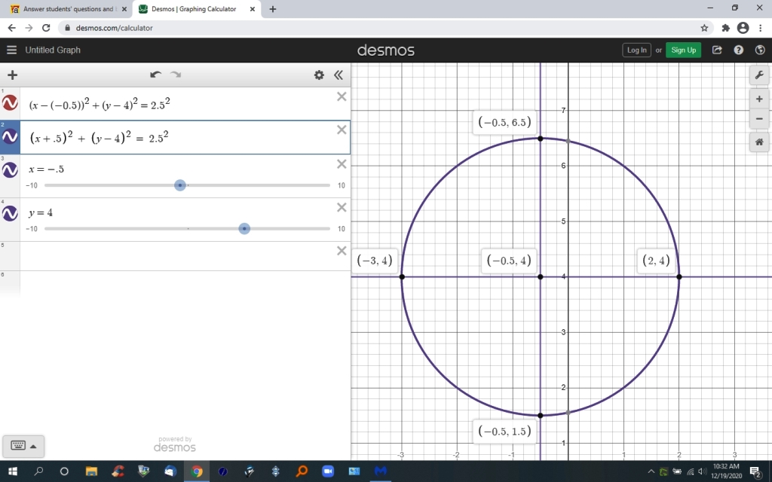Open the Desmos hamburger menu
This screenshot has height=482, width=772.
[x=12, y=50]
